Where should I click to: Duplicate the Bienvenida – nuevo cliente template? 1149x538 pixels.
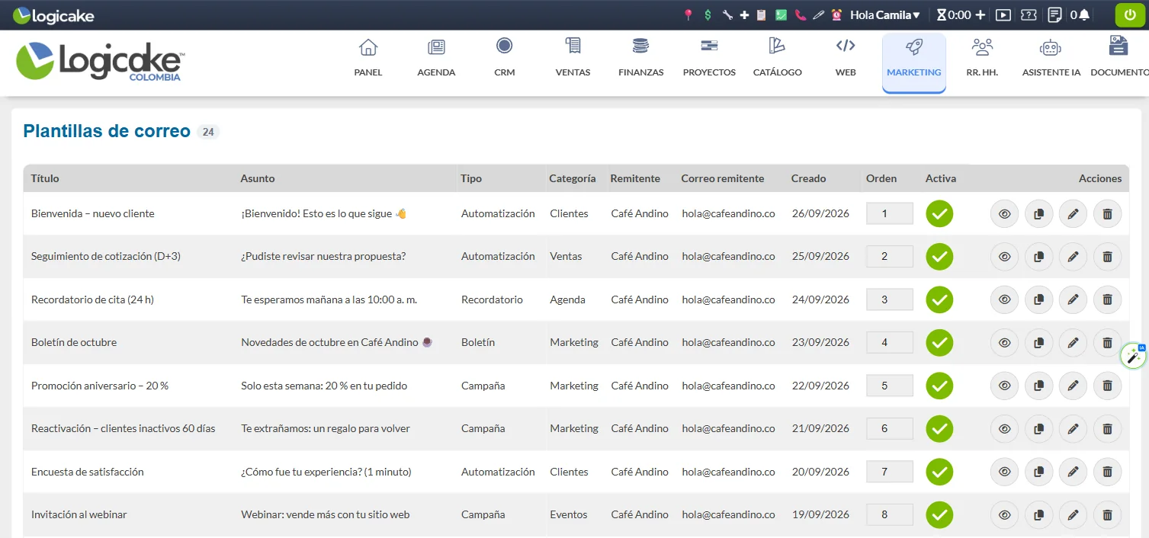click(x=1038, y=214)
